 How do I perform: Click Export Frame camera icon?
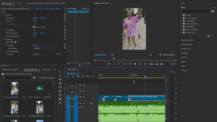click(162, 64)
